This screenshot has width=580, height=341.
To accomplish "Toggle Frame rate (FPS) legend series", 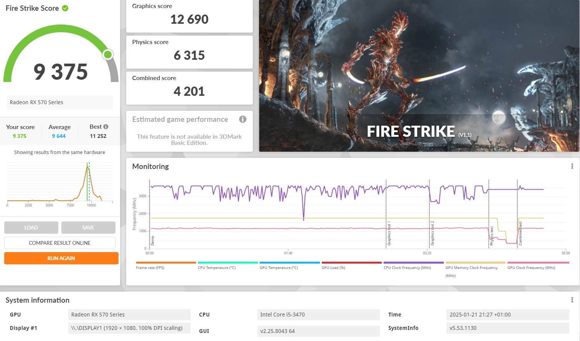I will point(150,267).
